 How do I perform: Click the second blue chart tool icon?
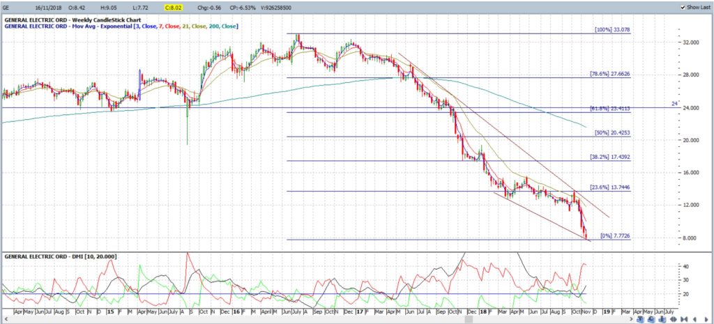(651, 319)
